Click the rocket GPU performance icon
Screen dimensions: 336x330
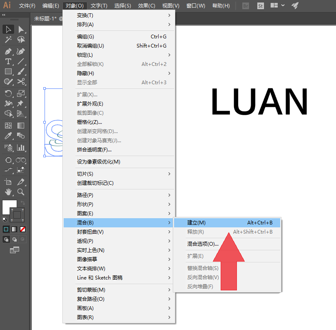(295, 5)
